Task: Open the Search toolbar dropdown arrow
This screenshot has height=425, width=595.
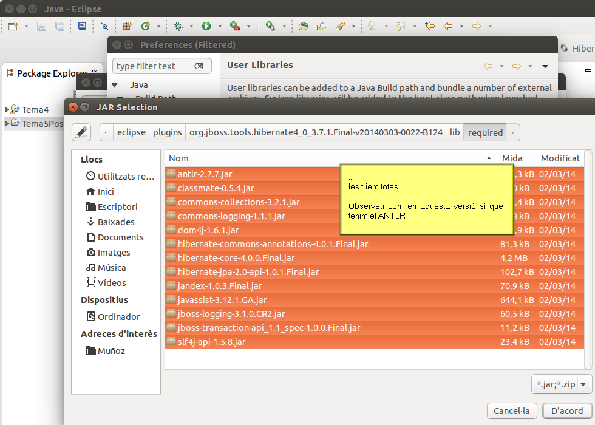Action: 353,26
